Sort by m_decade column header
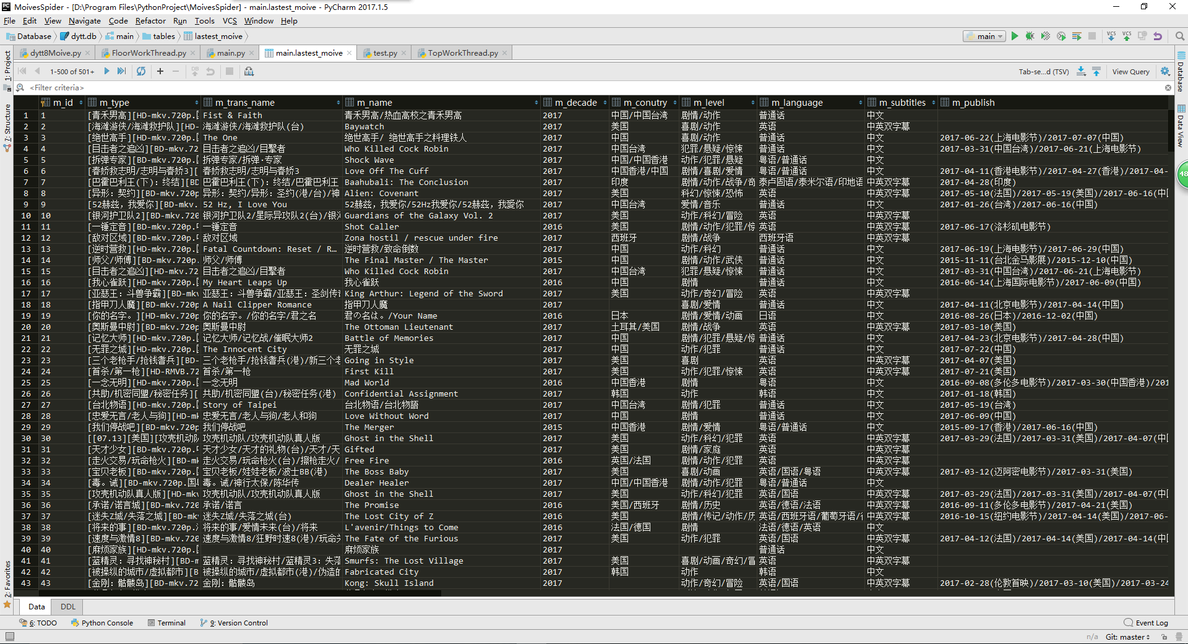The height and width of the screenshot is (644, 1188). (575, 103)
